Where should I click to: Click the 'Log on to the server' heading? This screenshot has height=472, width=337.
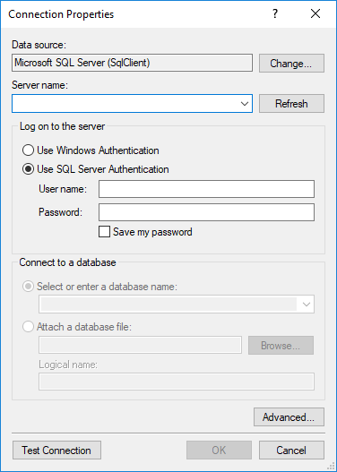(63, 126)
